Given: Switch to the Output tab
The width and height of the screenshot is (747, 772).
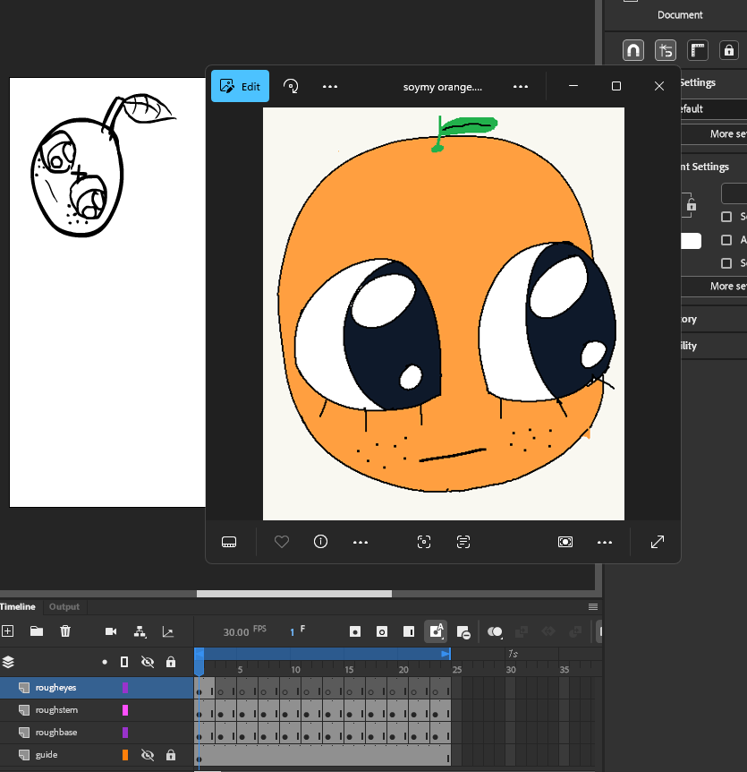Looking at the screenshot, I should coord(64,607).
